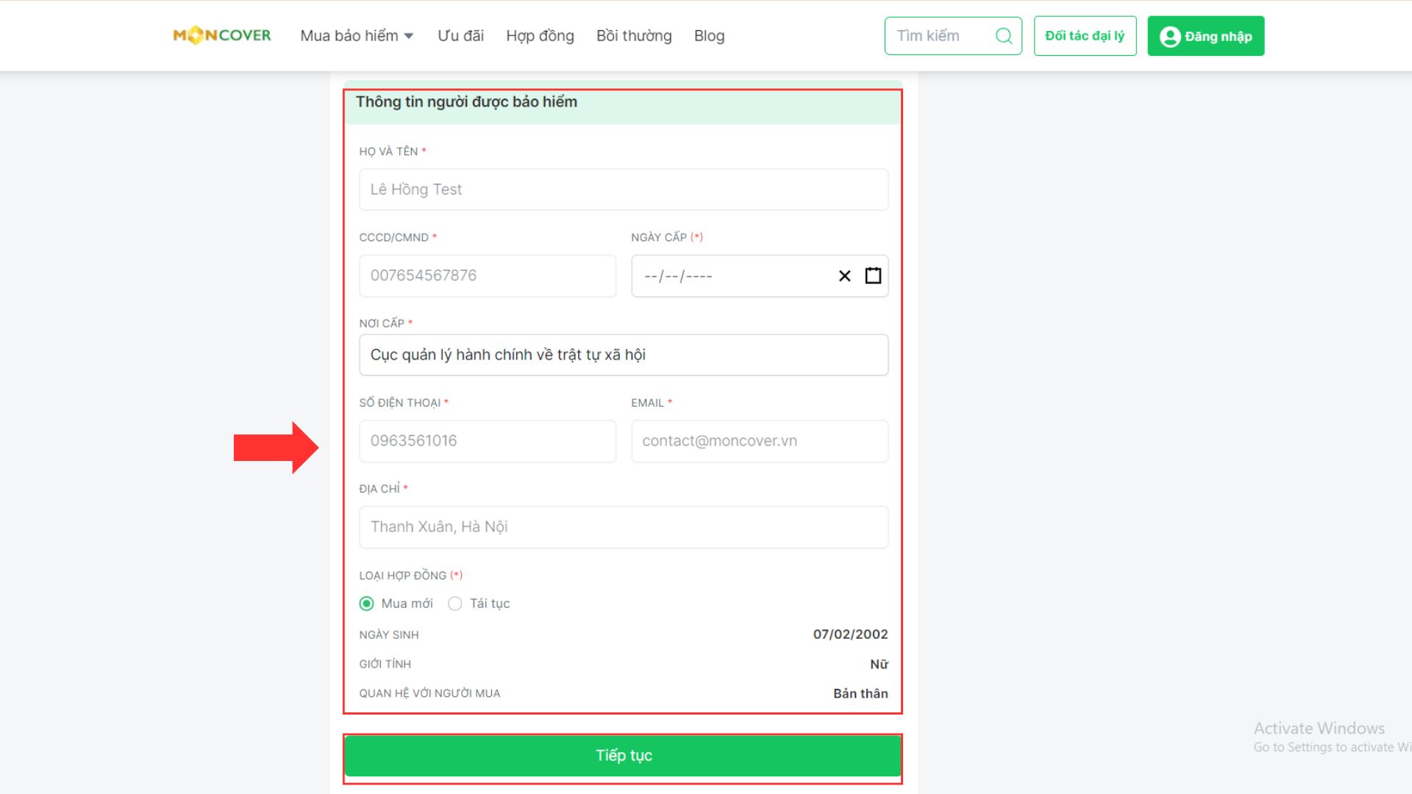Click the Thông tin người được bảo hiểm heading
Screen dimensions: 1412x794
point(466,102)
